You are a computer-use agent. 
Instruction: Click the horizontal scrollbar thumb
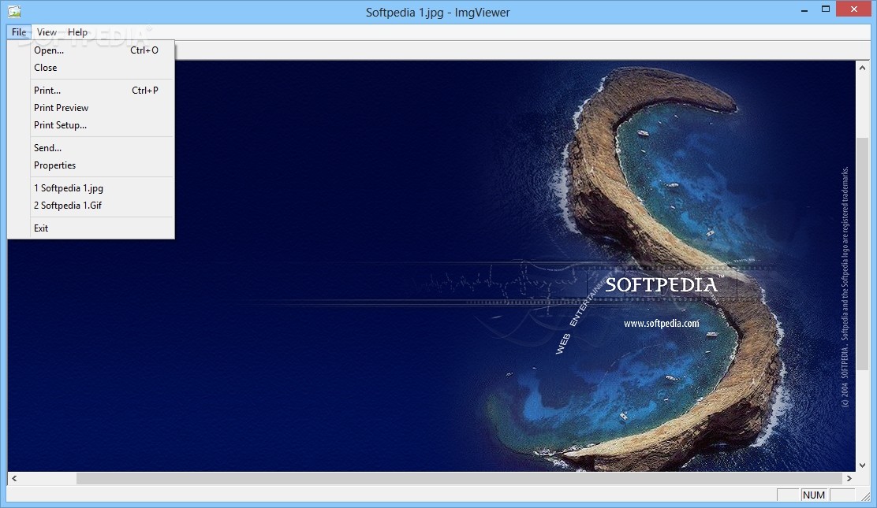pos(459,478)
